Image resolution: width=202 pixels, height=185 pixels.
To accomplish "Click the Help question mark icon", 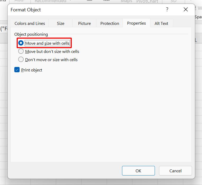I will click(x=167, y=10).
